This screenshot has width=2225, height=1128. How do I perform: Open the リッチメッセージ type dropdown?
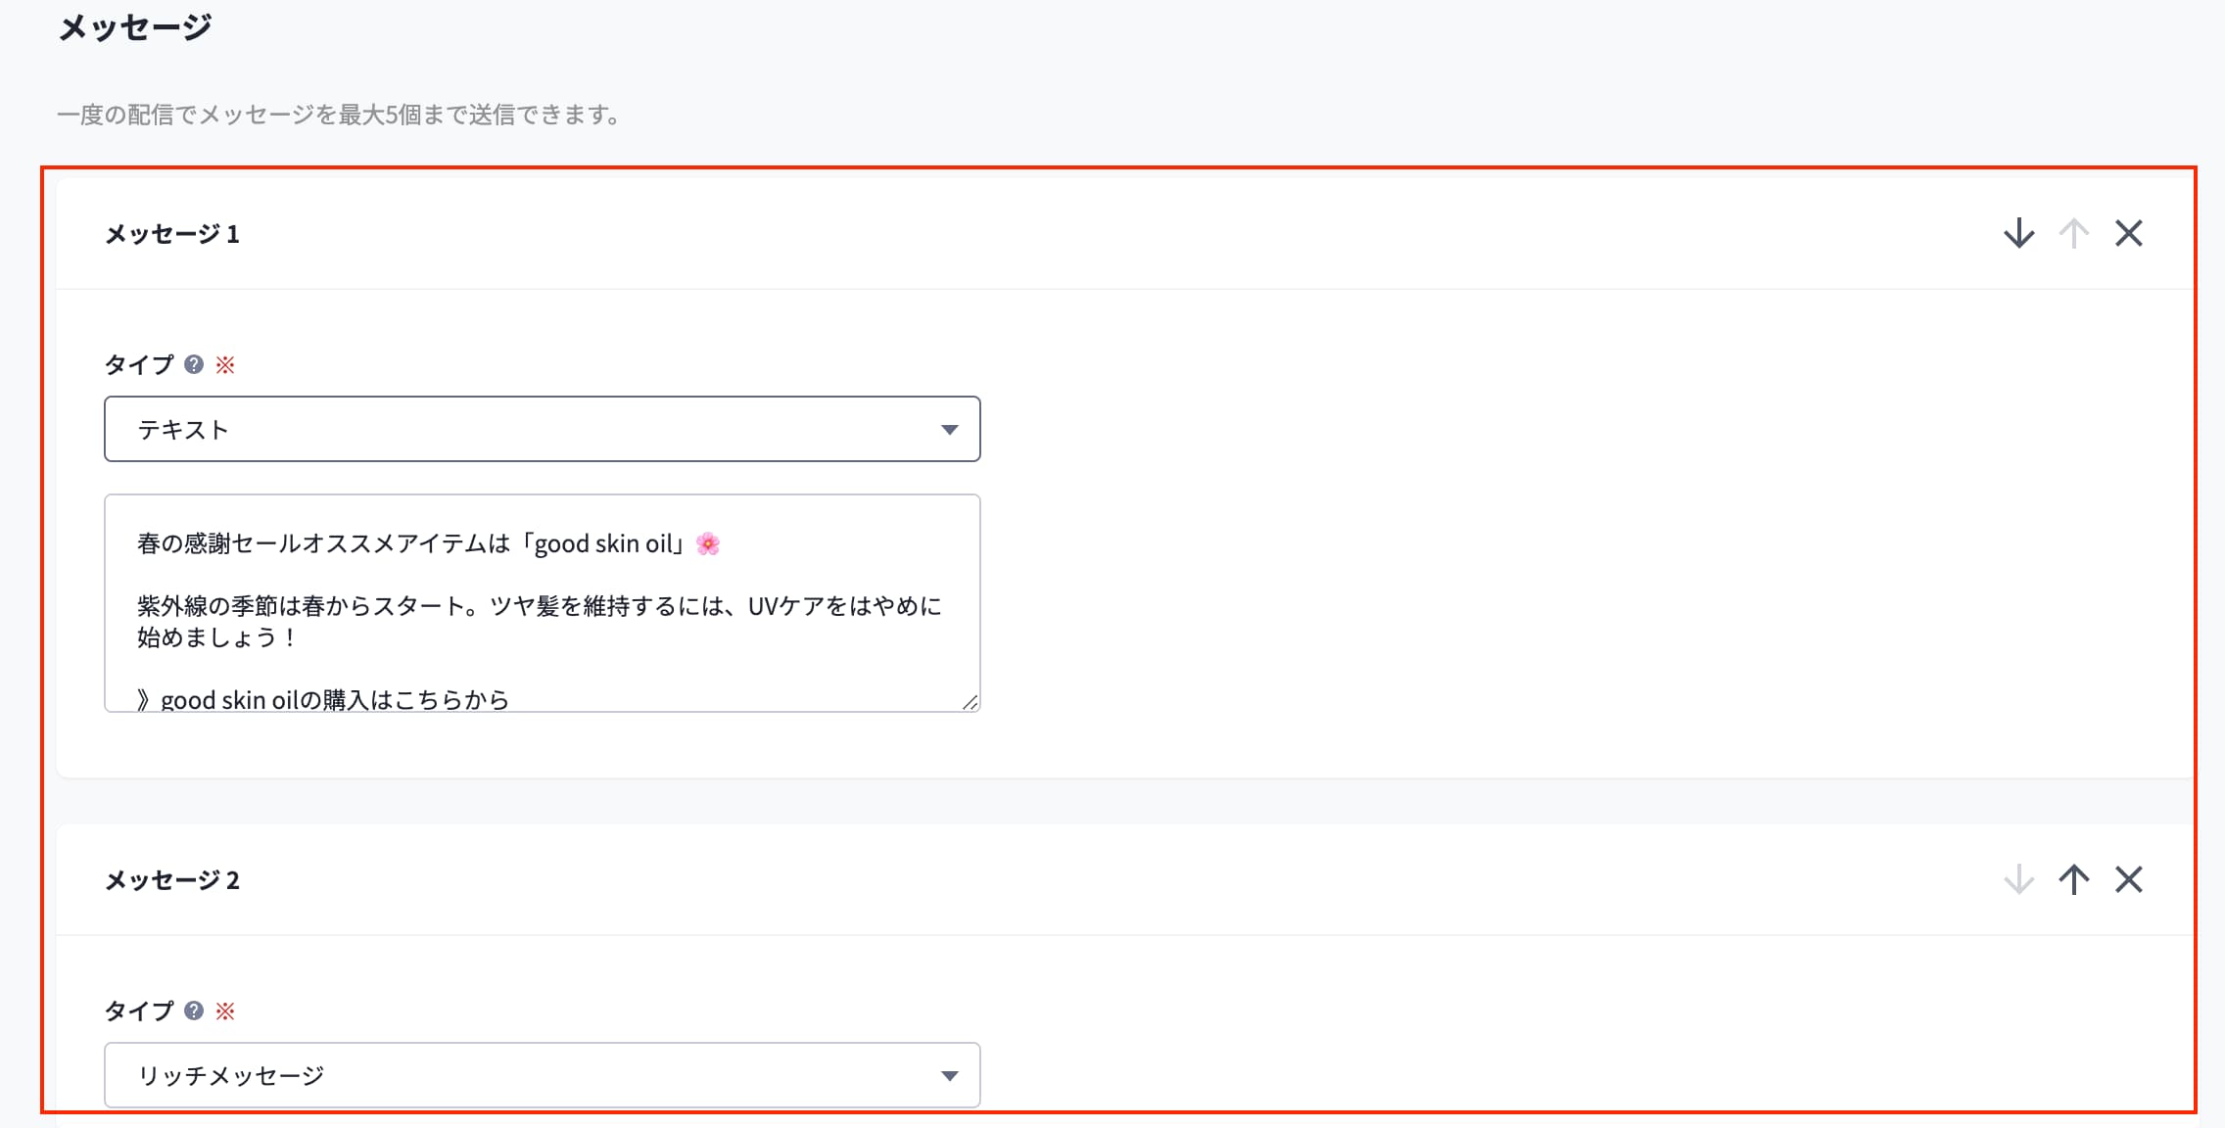click(542, 1075)
